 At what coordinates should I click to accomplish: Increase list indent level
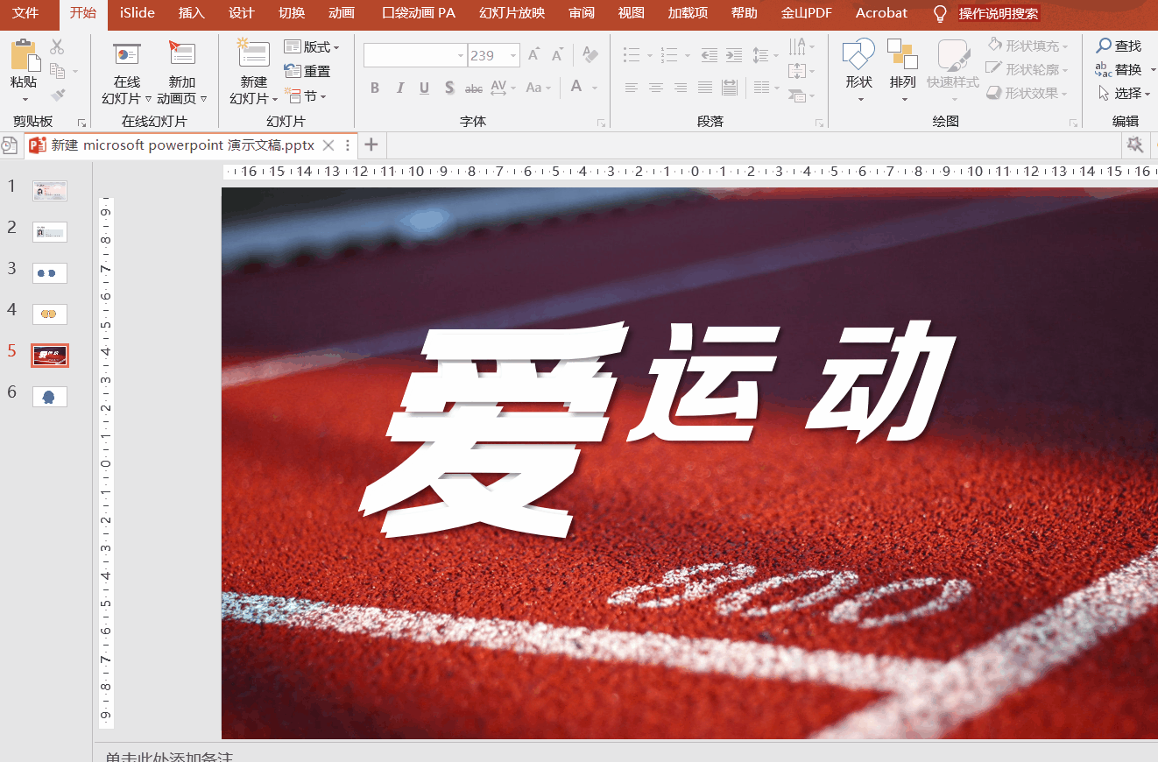coord(734,56)
